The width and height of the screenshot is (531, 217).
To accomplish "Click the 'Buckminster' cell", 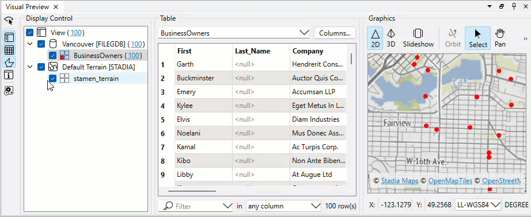I will [203, 78].
